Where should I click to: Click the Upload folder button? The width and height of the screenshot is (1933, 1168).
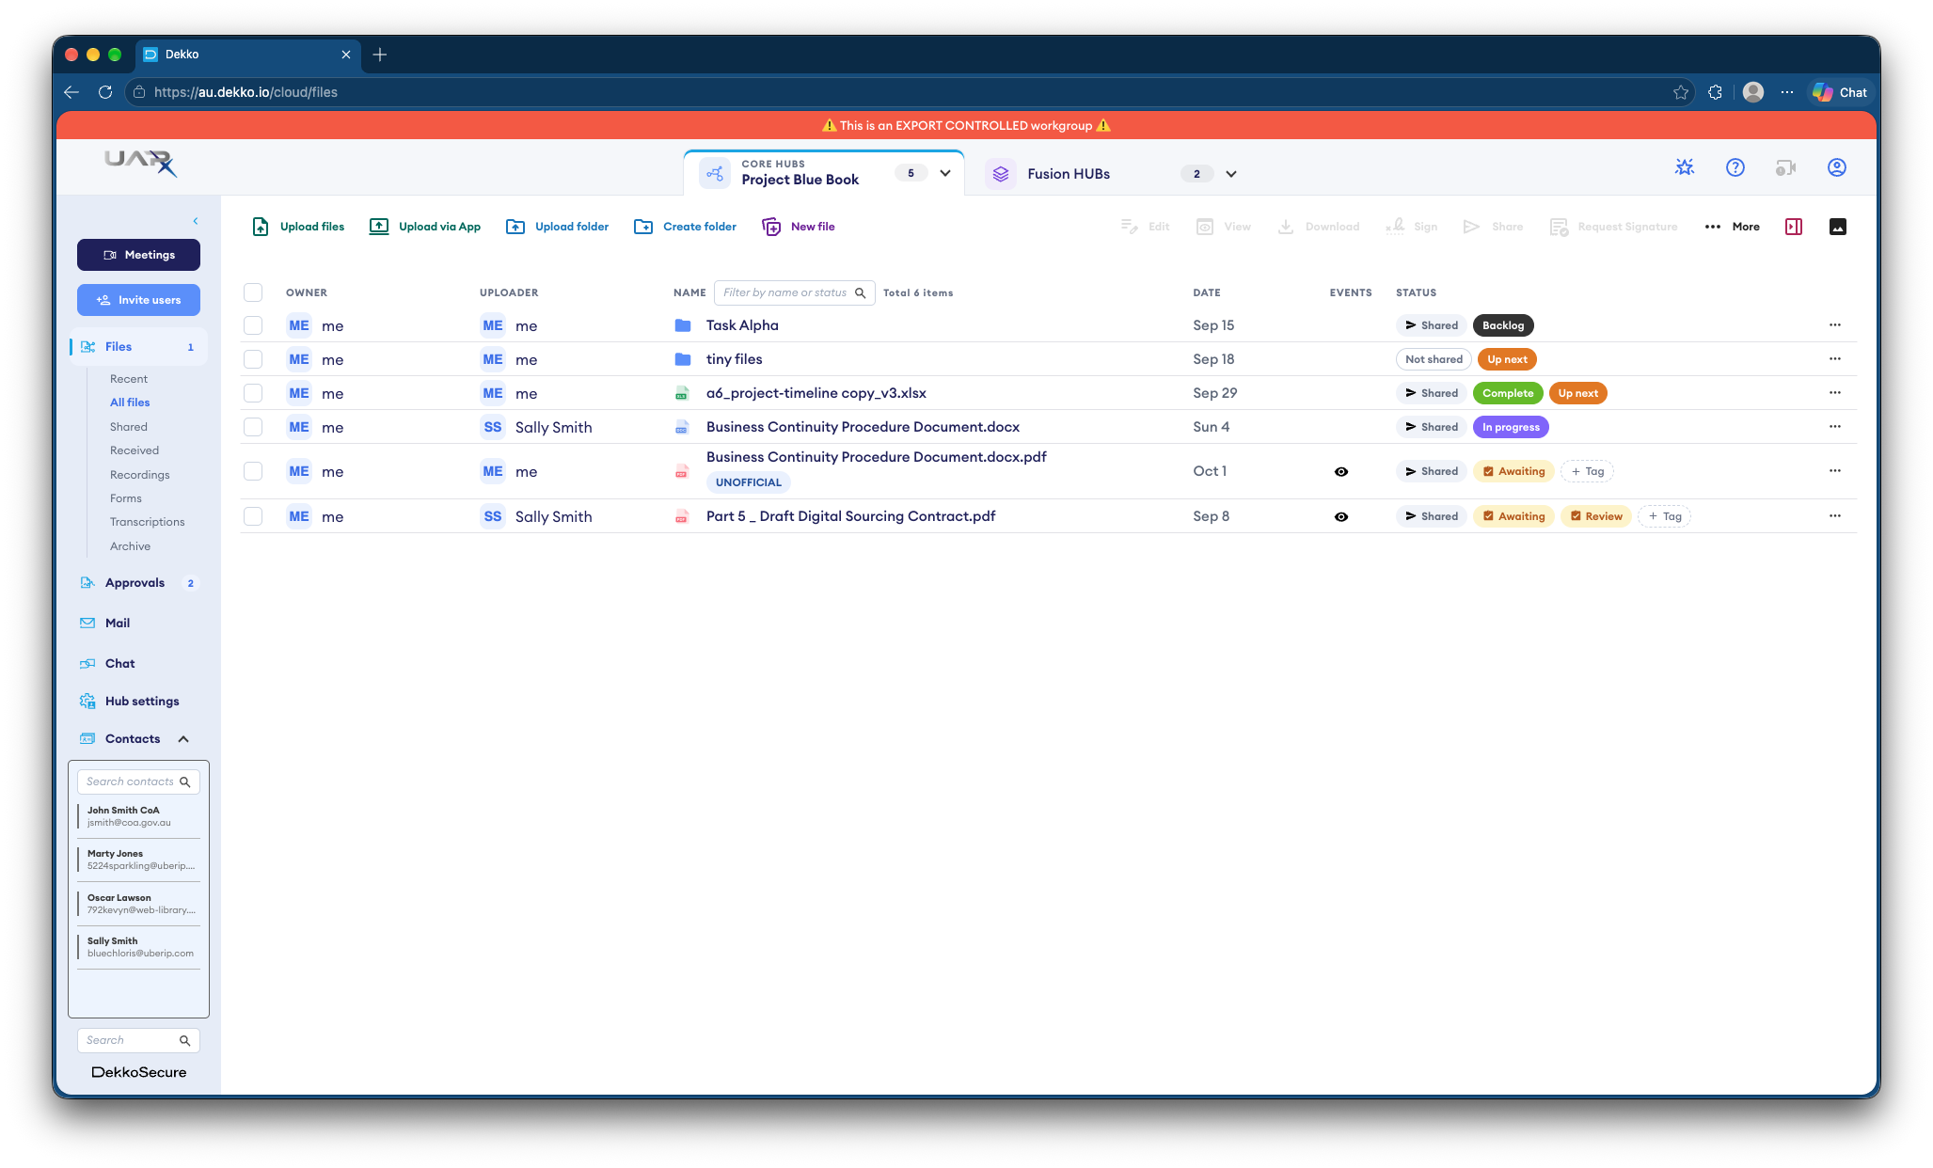point(557,227)
